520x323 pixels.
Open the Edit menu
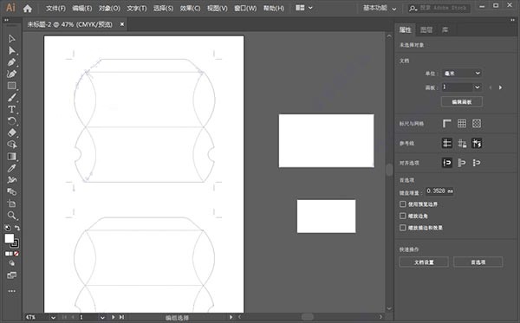82,9
